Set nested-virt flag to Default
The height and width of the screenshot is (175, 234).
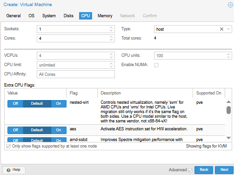[37, 104]
